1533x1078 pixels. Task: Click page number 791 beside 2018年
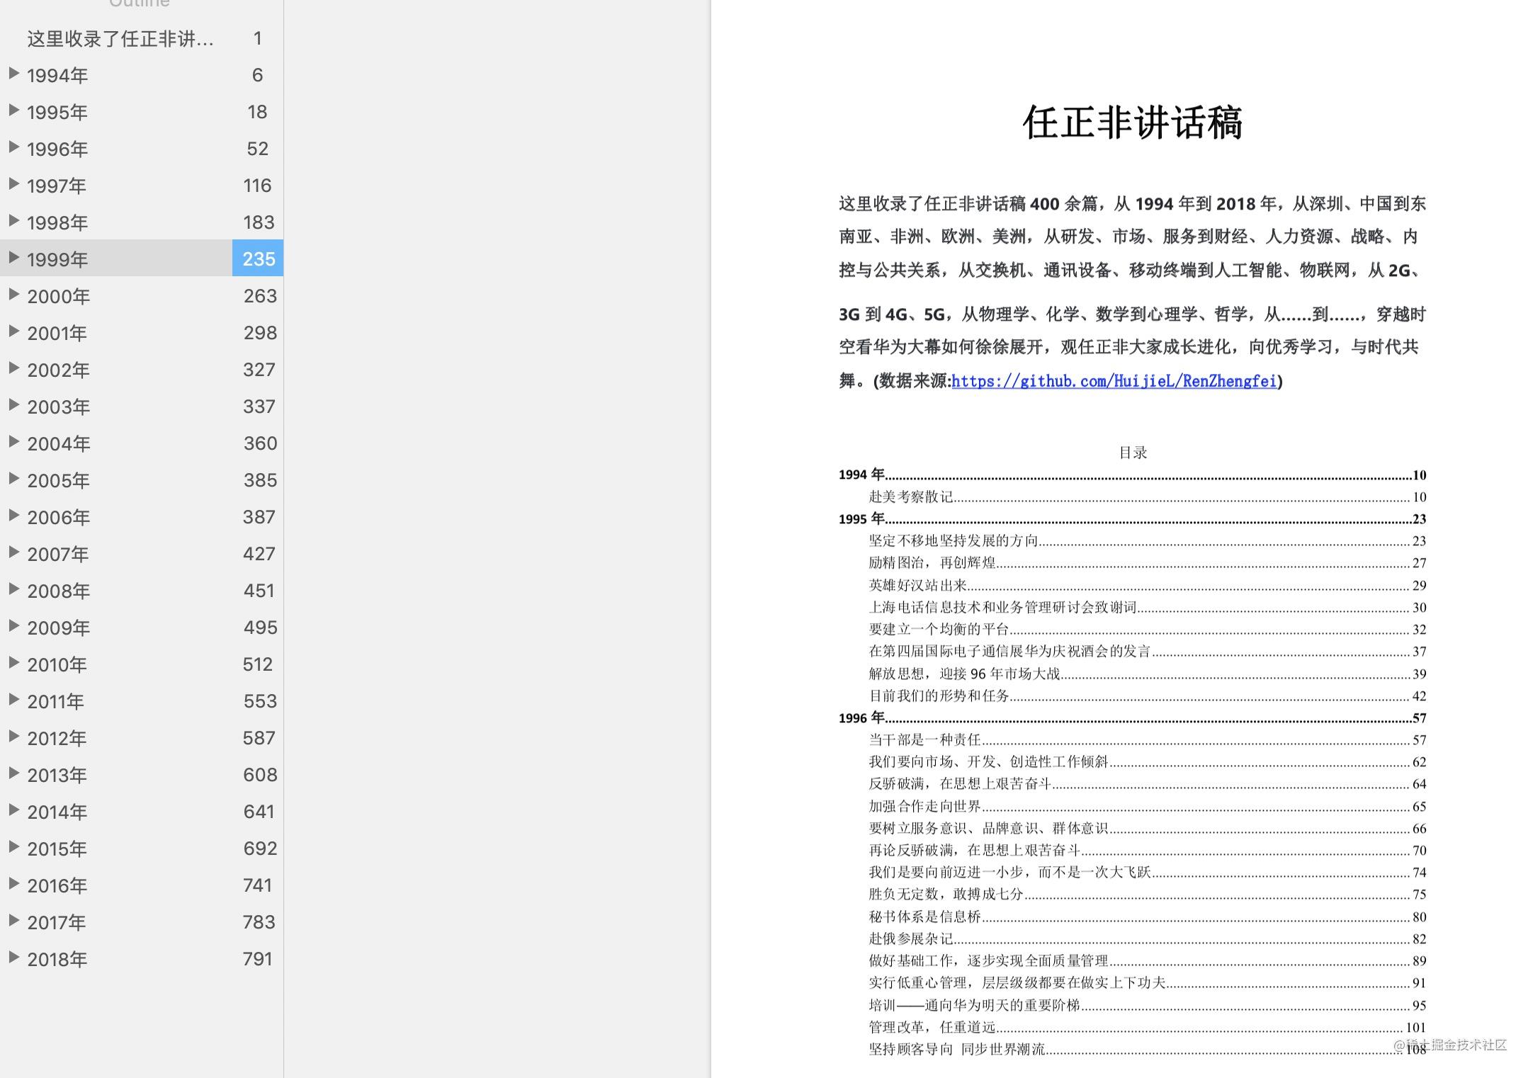(x=258, y=958)
